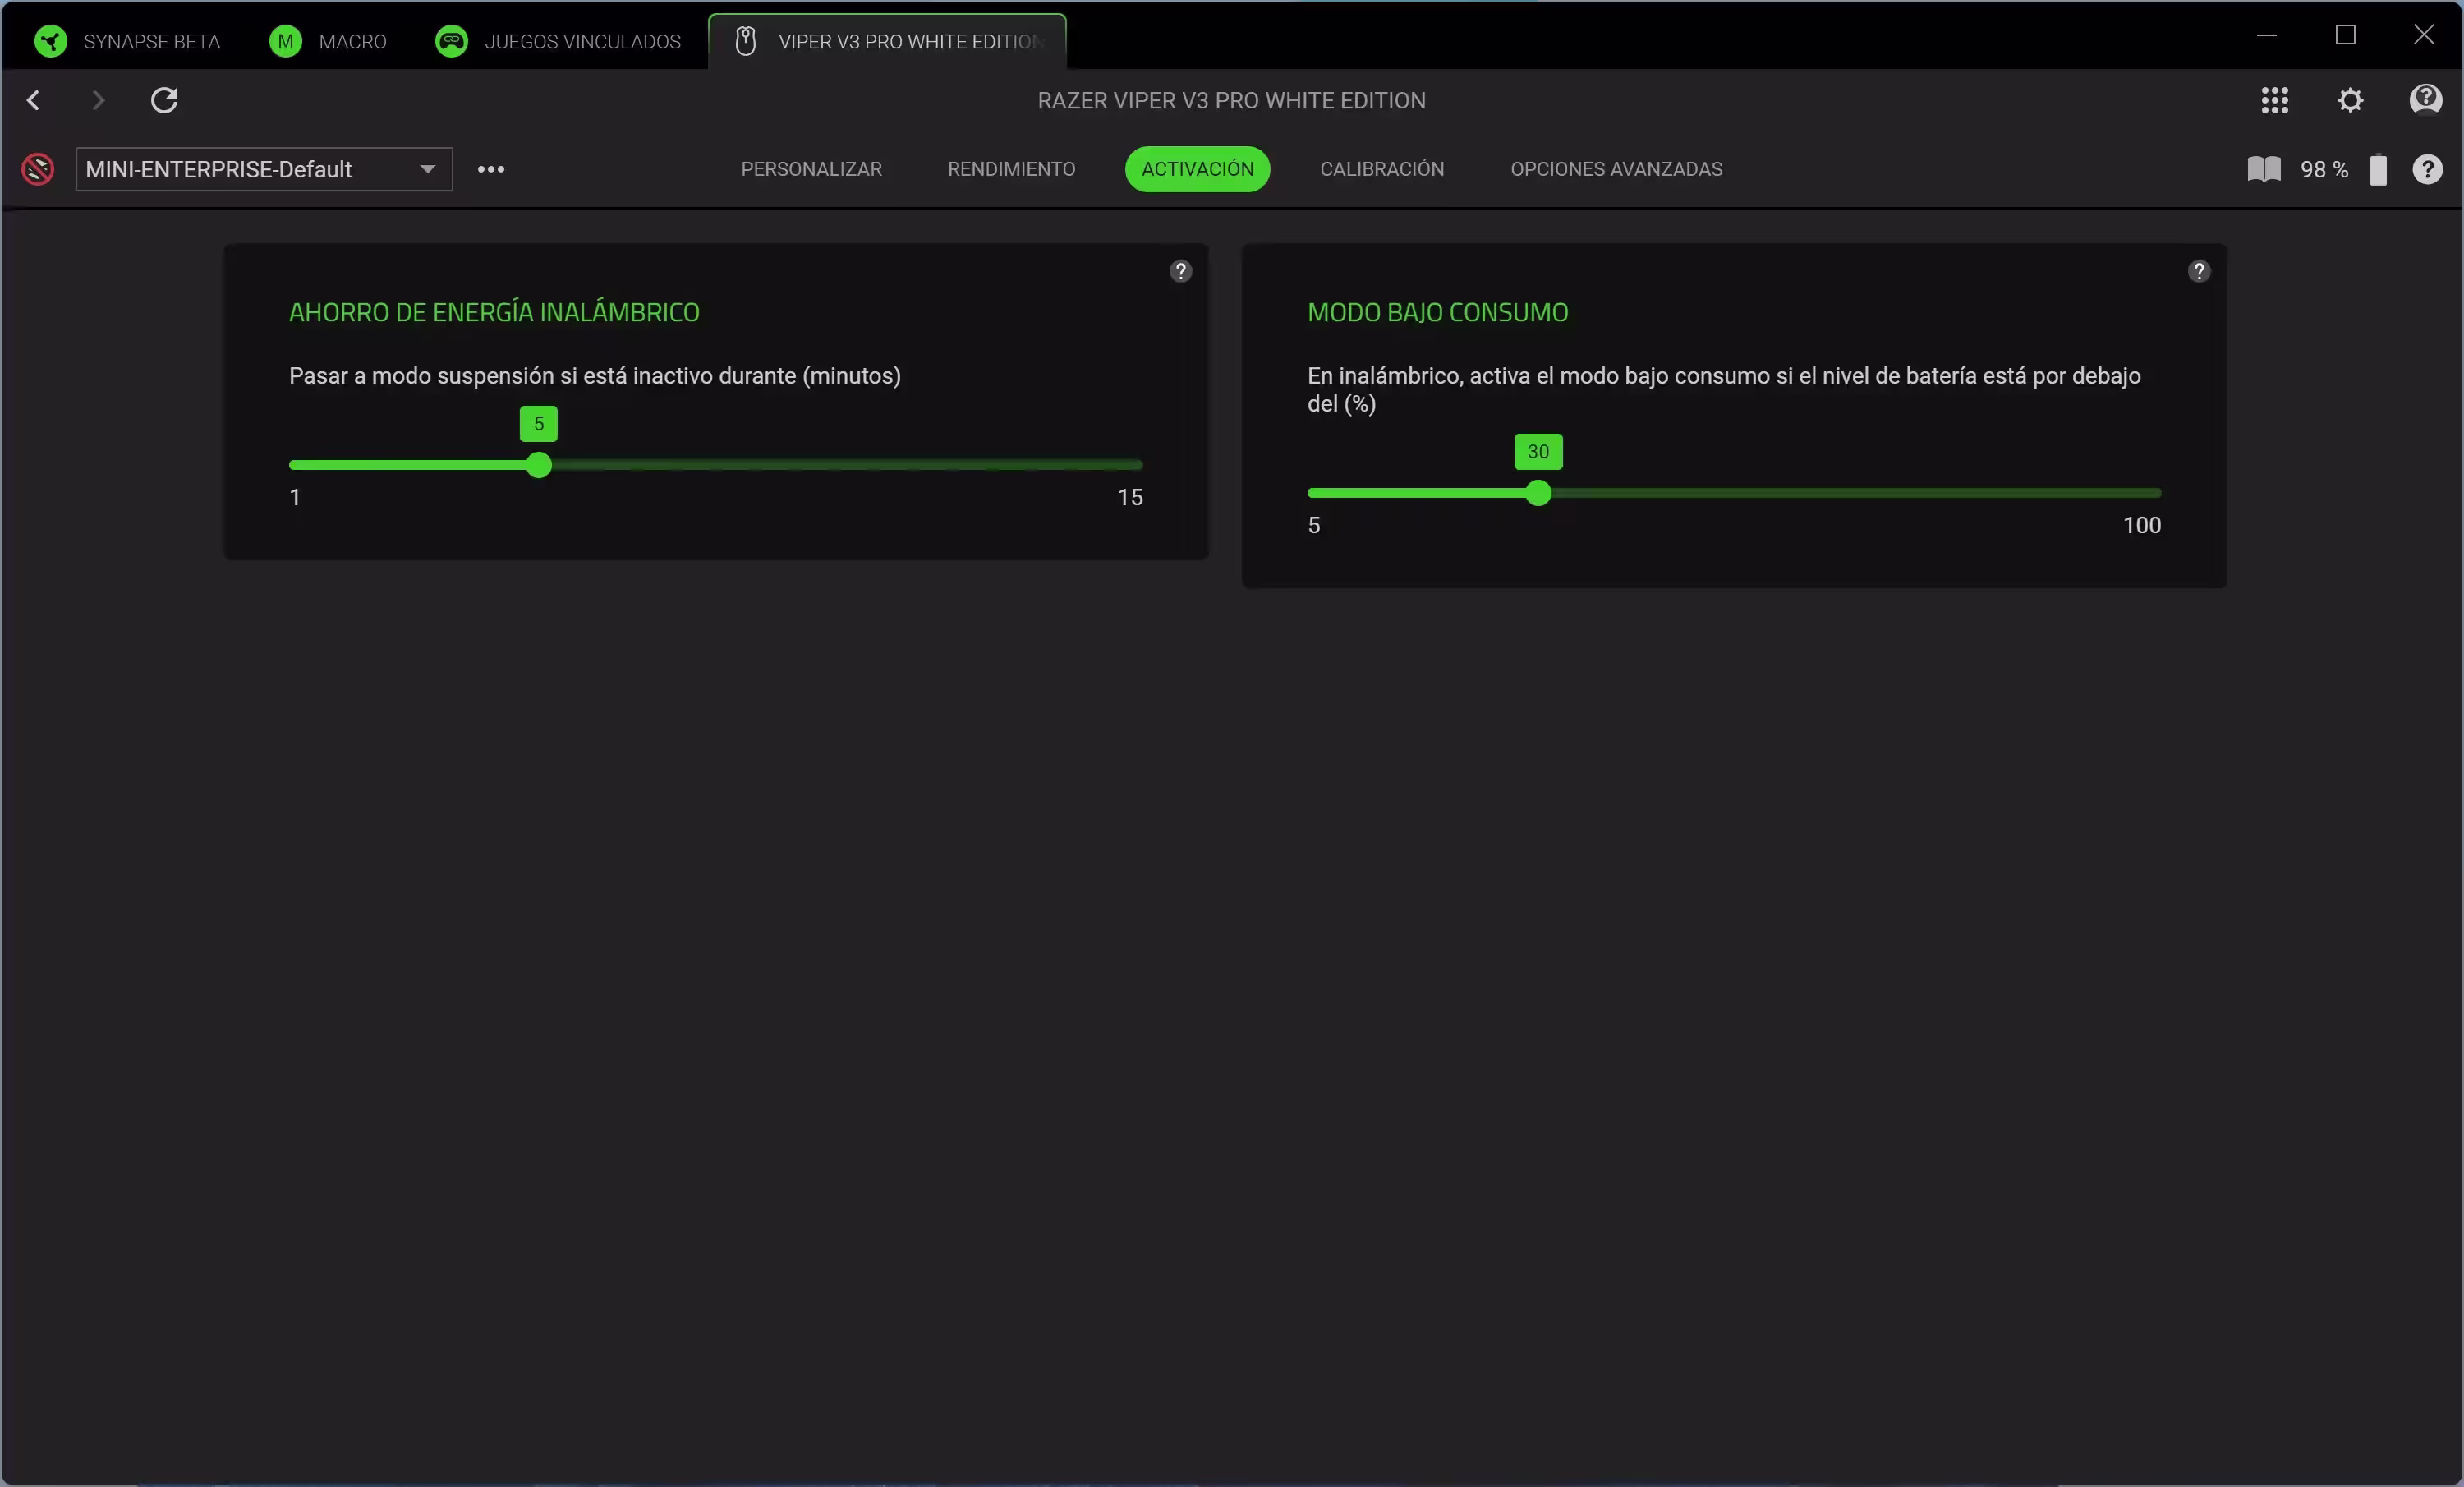Open the Synapse Beta tab

pos(127,41)
